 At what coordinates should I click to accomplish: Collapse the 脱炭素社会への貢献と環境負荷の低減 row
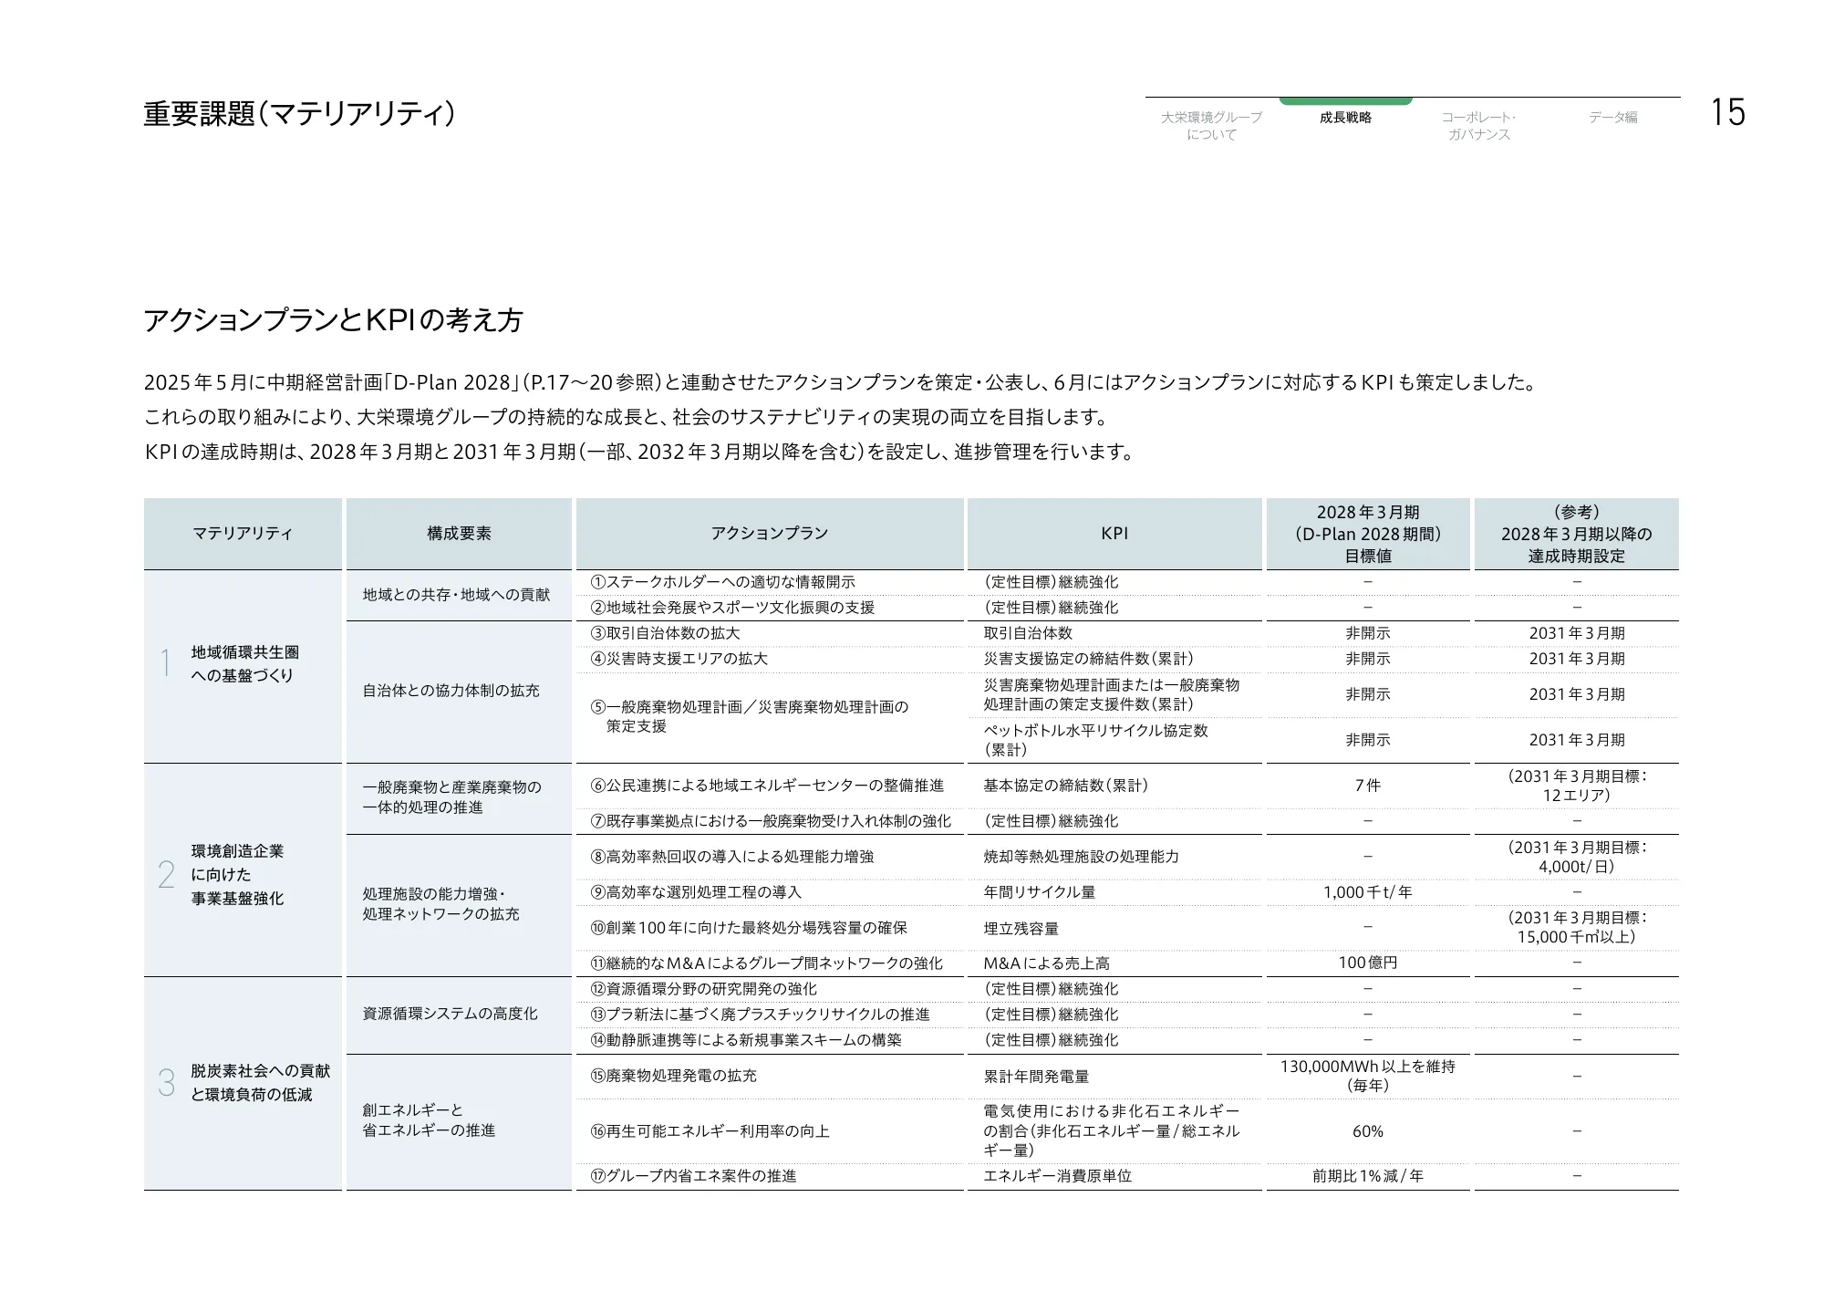coord(259,1082)
